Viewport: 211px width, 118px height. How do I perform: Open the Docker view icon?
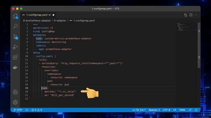(x=15, y=67)
